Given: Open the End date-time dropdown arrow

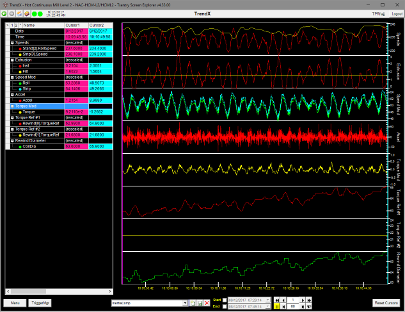Looking at the screenshot, I should click(267, 307).
